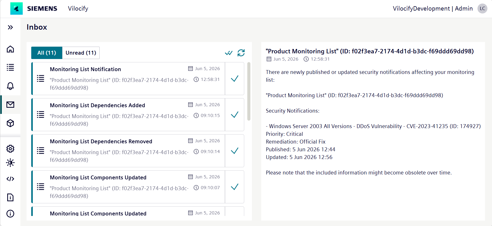Click the Updated: 5 Jun 2026 12:56 line

299,157
